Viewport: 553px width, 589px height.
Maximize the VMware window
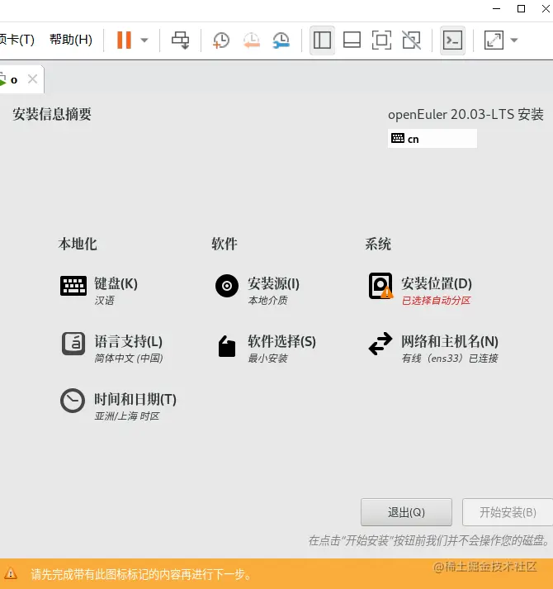tap(521, 8)
